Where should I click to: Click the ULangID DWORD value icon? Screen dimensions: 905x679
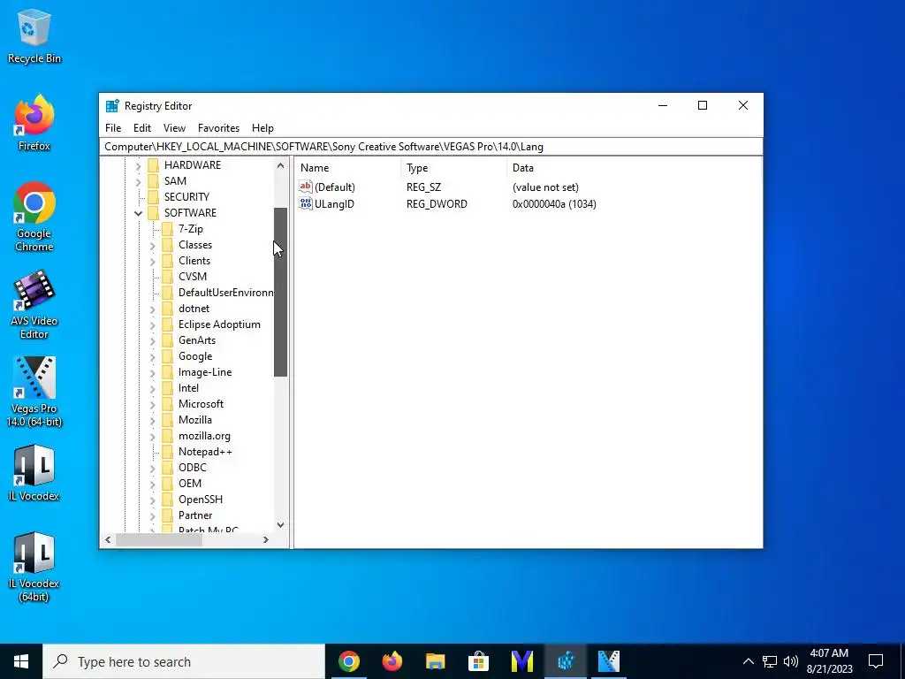pos(305,203)
